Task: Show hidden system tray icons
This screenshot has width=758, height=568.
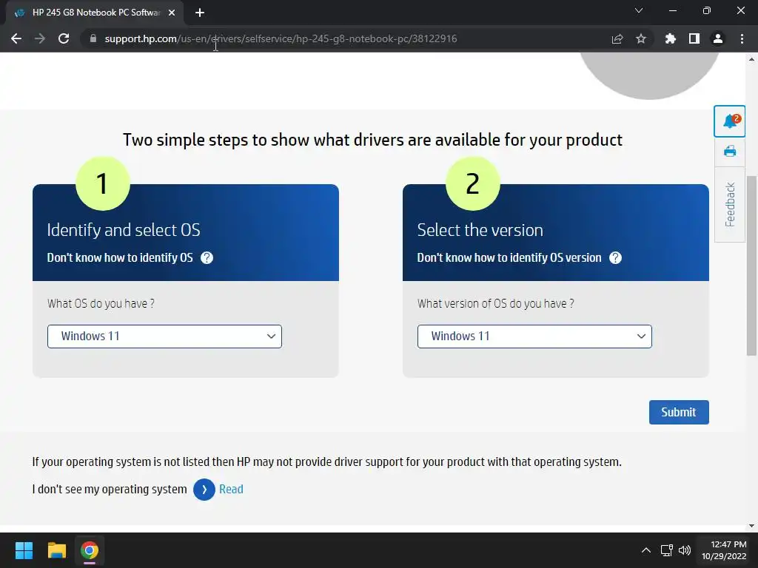Action: point(645,550)
